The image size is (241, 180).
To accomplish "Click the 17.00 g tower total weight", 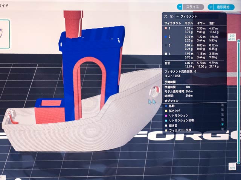I will pyautogui.click(x=202, y=67).
